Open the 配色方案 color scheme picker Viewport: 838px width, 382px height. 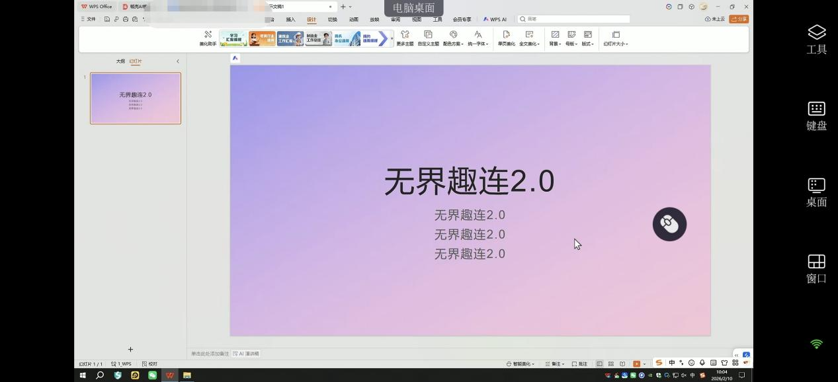coord(453,38)
